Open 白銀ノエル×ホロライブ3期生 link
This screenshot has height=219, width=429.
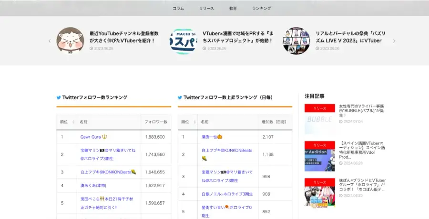pos(227,194)
